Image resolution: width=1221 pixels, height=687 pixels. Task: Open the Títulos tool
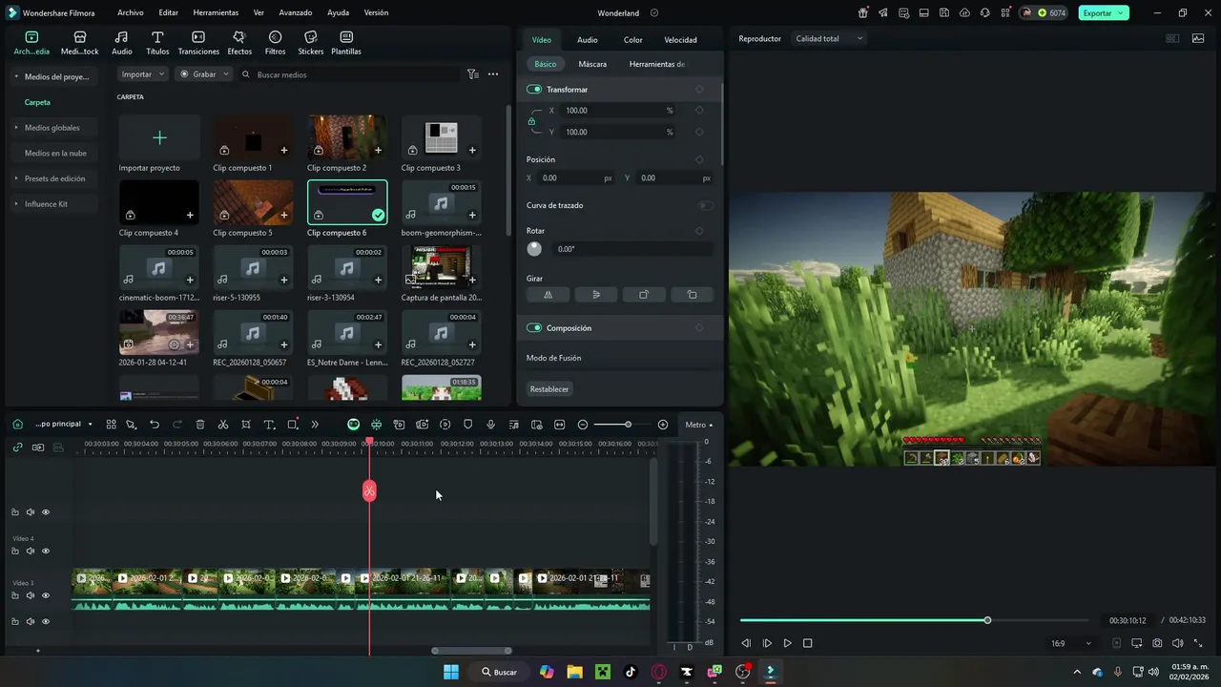(x=157, y=43)
